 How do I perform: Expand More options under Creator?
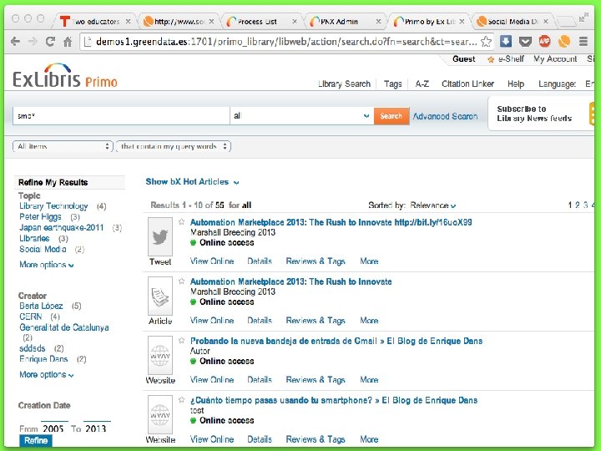coord(47,374)
